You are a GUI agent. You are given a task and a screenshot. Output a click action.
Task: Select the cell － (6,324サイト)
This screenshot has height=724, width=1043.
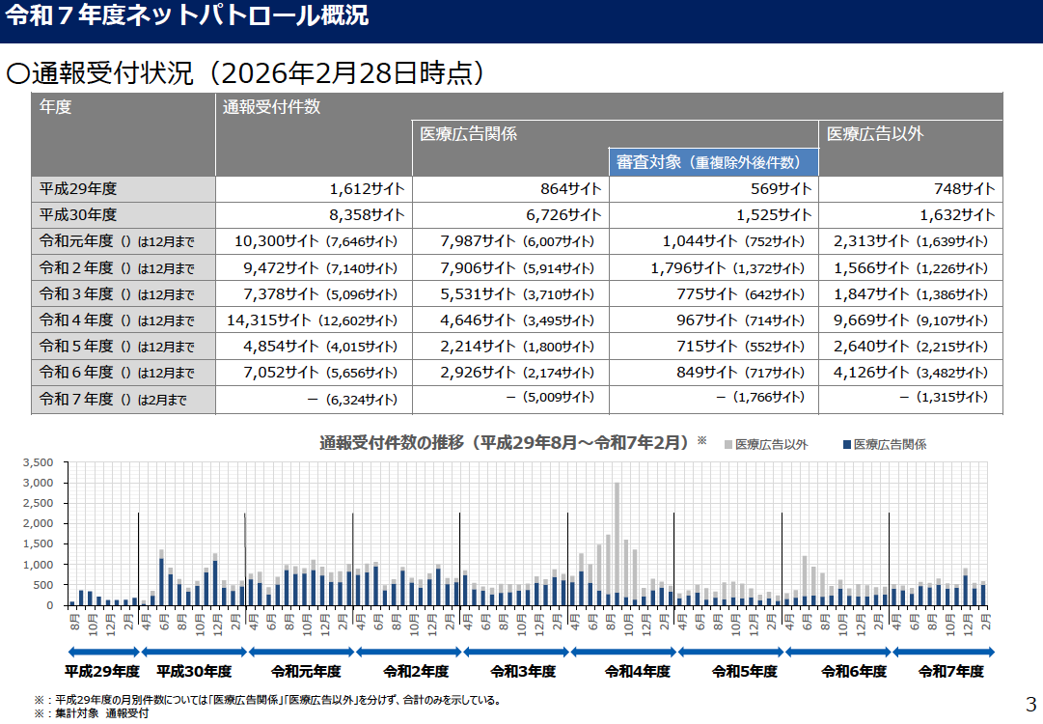pos(314,400)
